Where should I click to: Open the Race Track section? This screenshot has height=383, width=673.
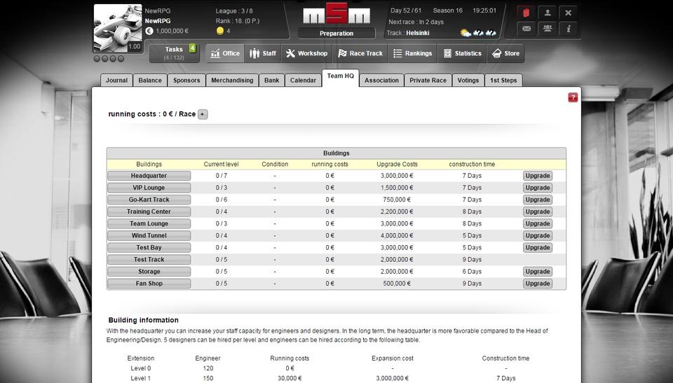click(360, 53)
